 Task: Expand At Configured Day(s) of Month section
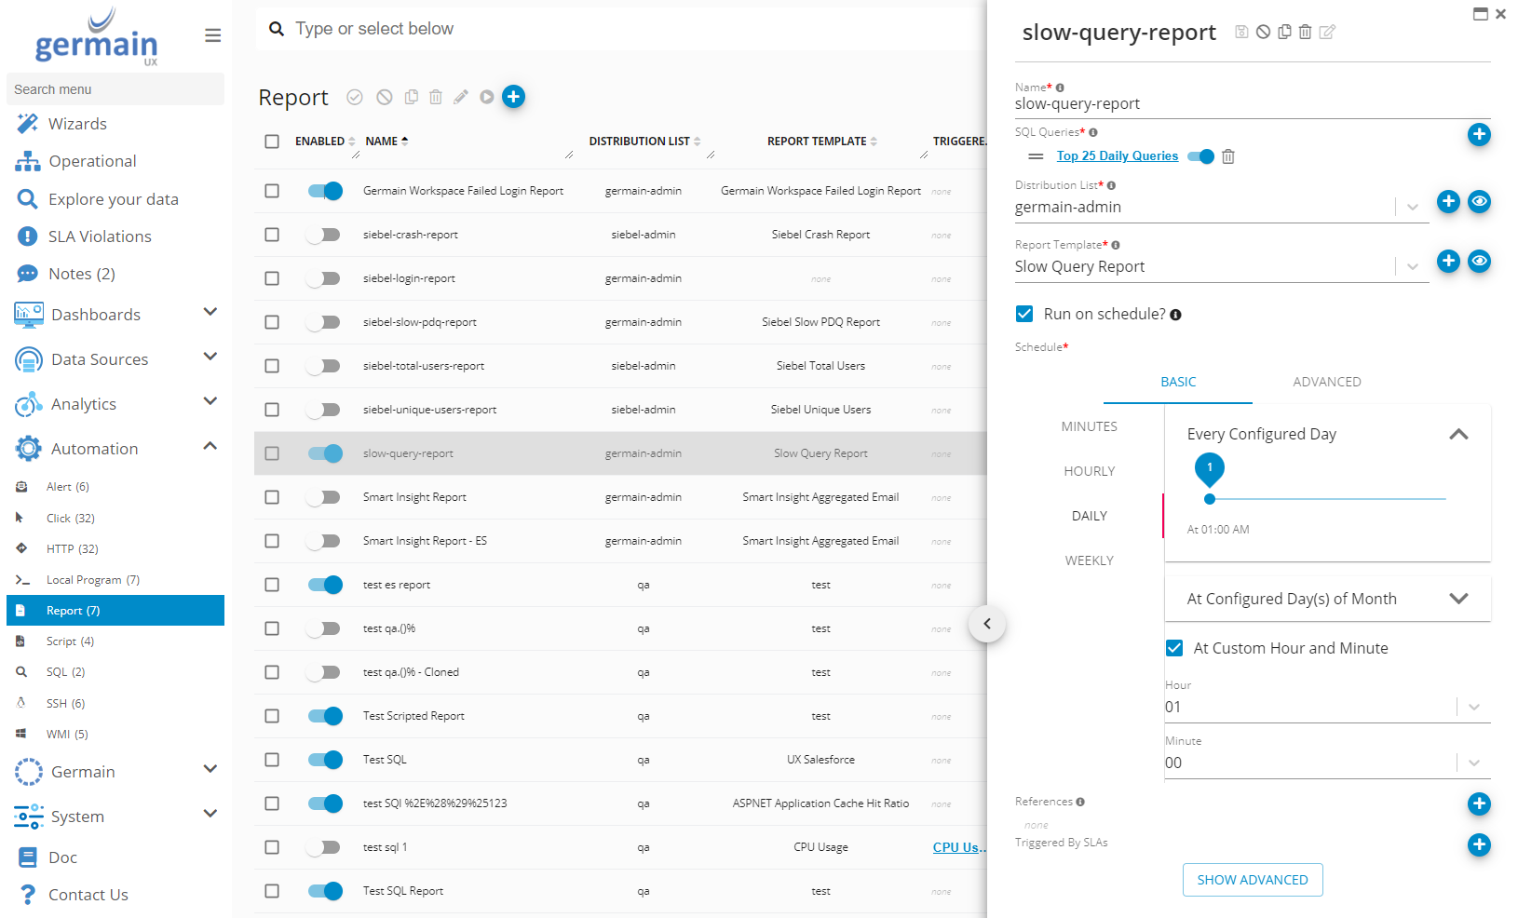tap(1458, 599)
